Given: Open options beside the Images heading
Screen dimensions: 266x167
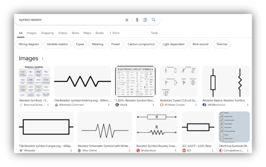Looking at the screenshot, I should click(x=42, y=59).
